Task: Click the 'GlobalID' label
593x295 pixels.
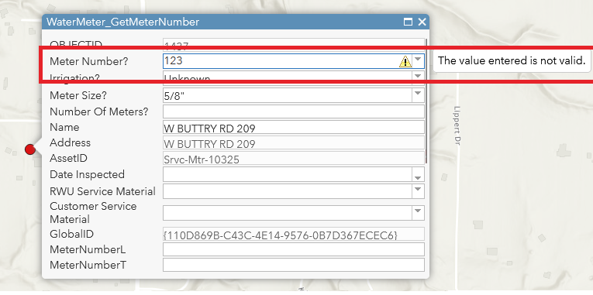Action: pos(71,234)
